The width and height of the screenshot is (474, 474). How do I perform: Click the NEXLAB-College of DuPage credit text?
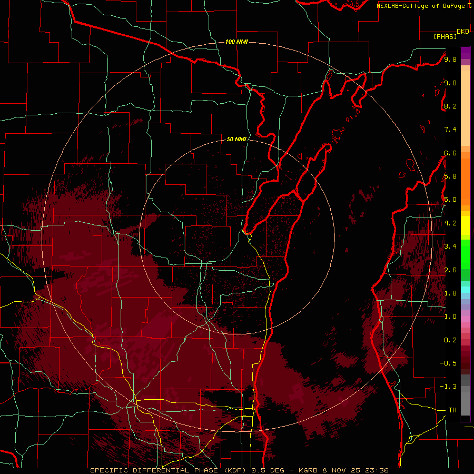click(x=420, y=6)
